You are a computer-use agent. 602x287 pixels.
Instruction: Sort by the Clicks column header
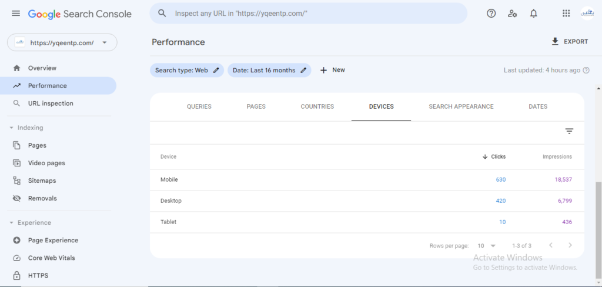[x=494, y=157]
